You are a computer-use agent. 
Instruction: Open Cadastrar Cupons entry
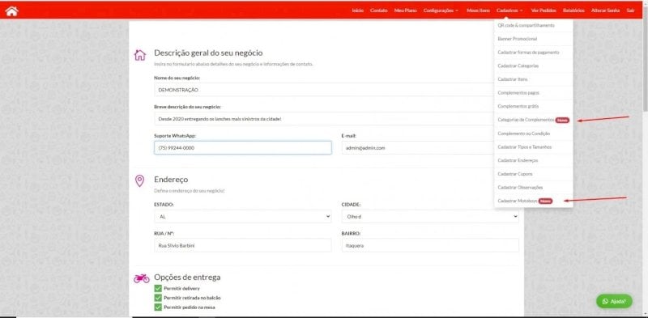533,174
